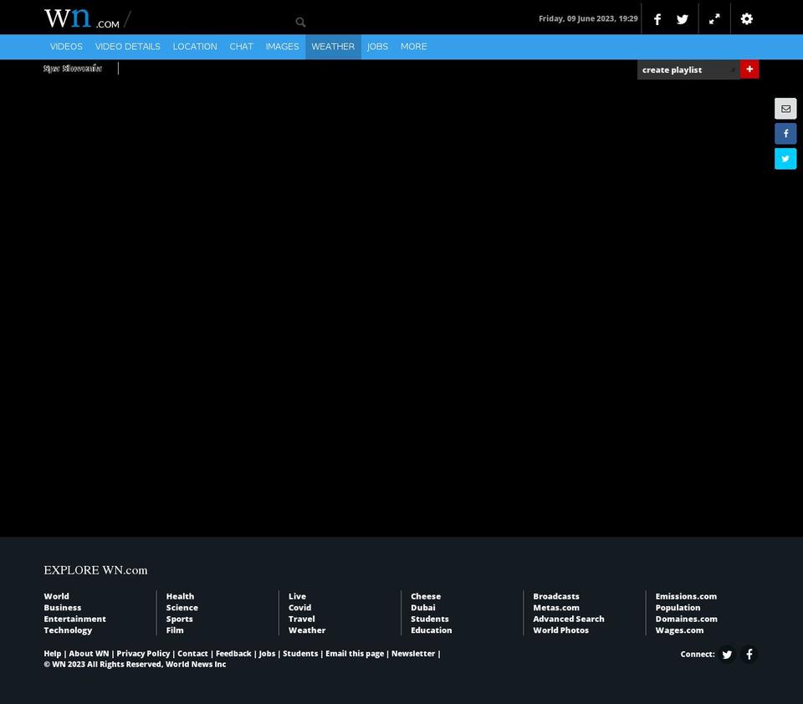803x704 pixels.
Task: Open Jobs link in bottom bar
Action: tap(267, 654)
